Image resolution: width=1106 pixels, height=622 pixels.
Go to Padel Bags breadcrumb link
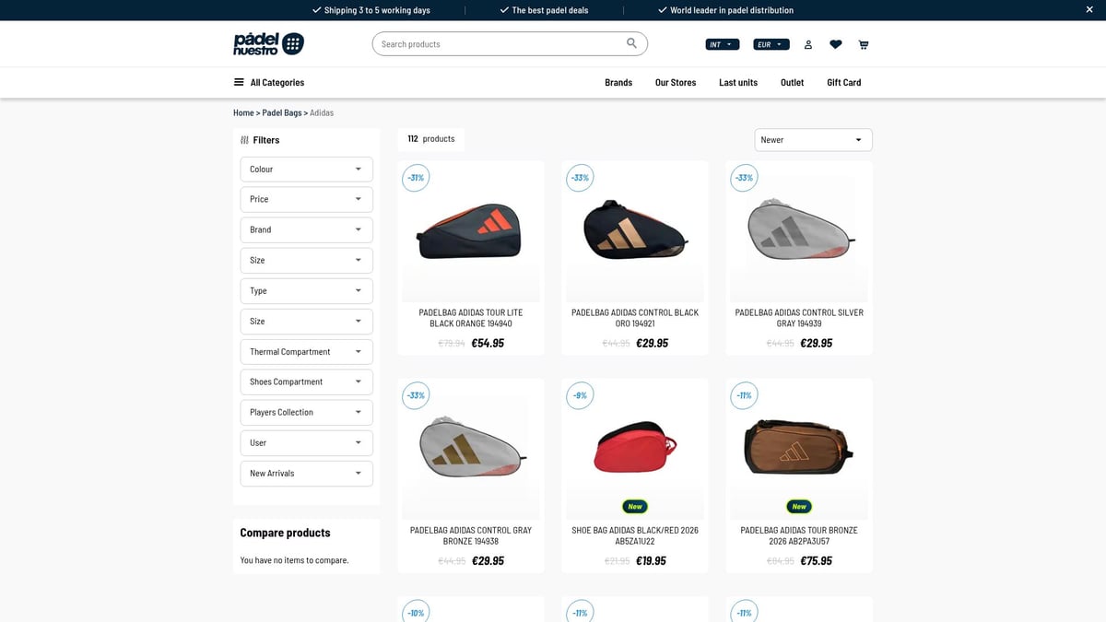[x=282, y=112]
